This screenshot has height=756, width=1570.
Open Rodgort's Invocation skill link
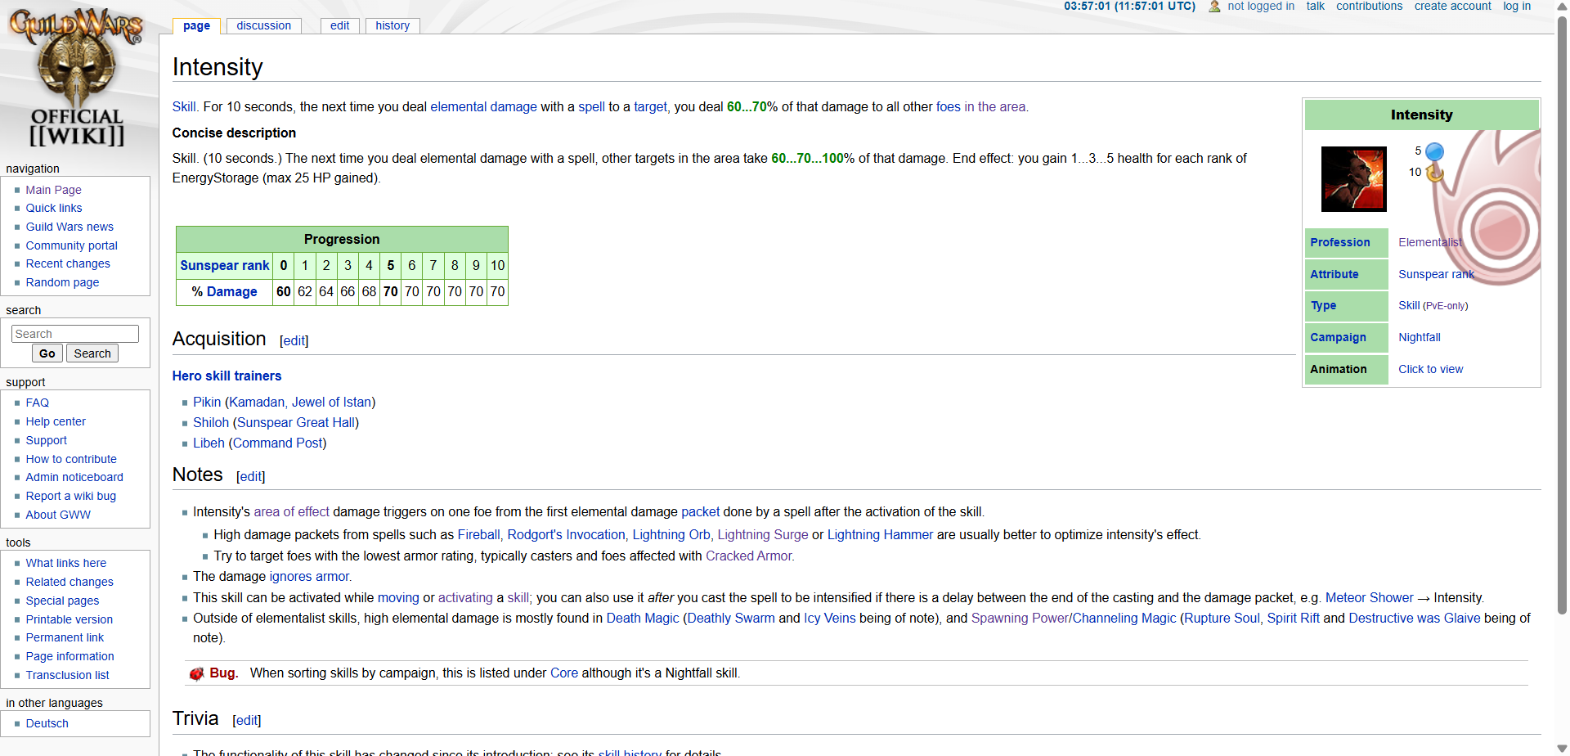(x=566, y=535)
